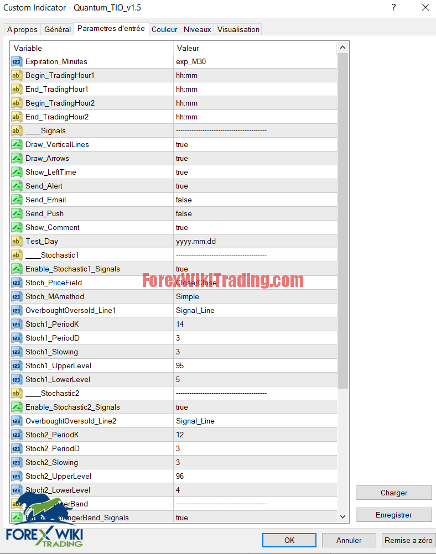
Task: Select the Stoch1_UpperLevel value 95
Action: 180,365
